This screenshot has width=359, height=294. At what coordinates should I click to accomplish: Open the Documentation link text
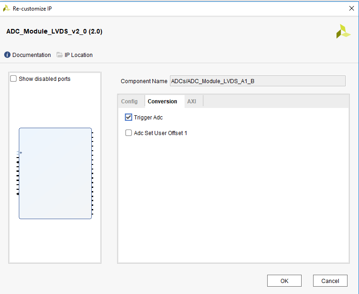point(32,55)
